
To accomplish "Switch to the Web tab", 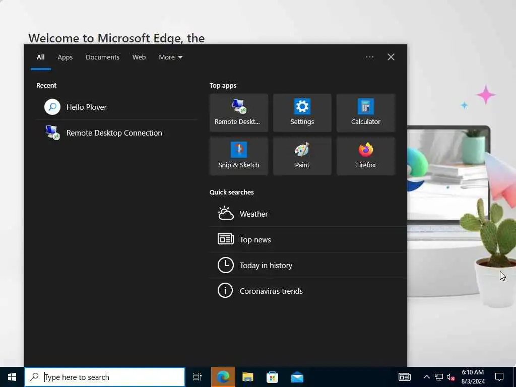I will [x=139, y=57].
